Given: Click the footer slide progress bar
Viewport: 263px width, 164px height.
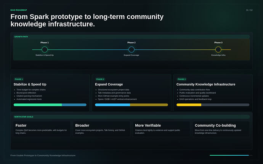Looking at the screenshot, I should (x=231, y=155).
